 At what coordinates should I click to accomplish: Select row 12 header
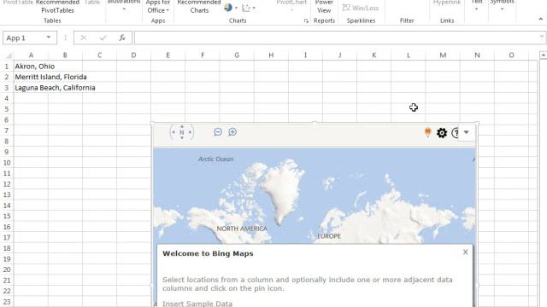pyautogui.click(x=6, y=184)
